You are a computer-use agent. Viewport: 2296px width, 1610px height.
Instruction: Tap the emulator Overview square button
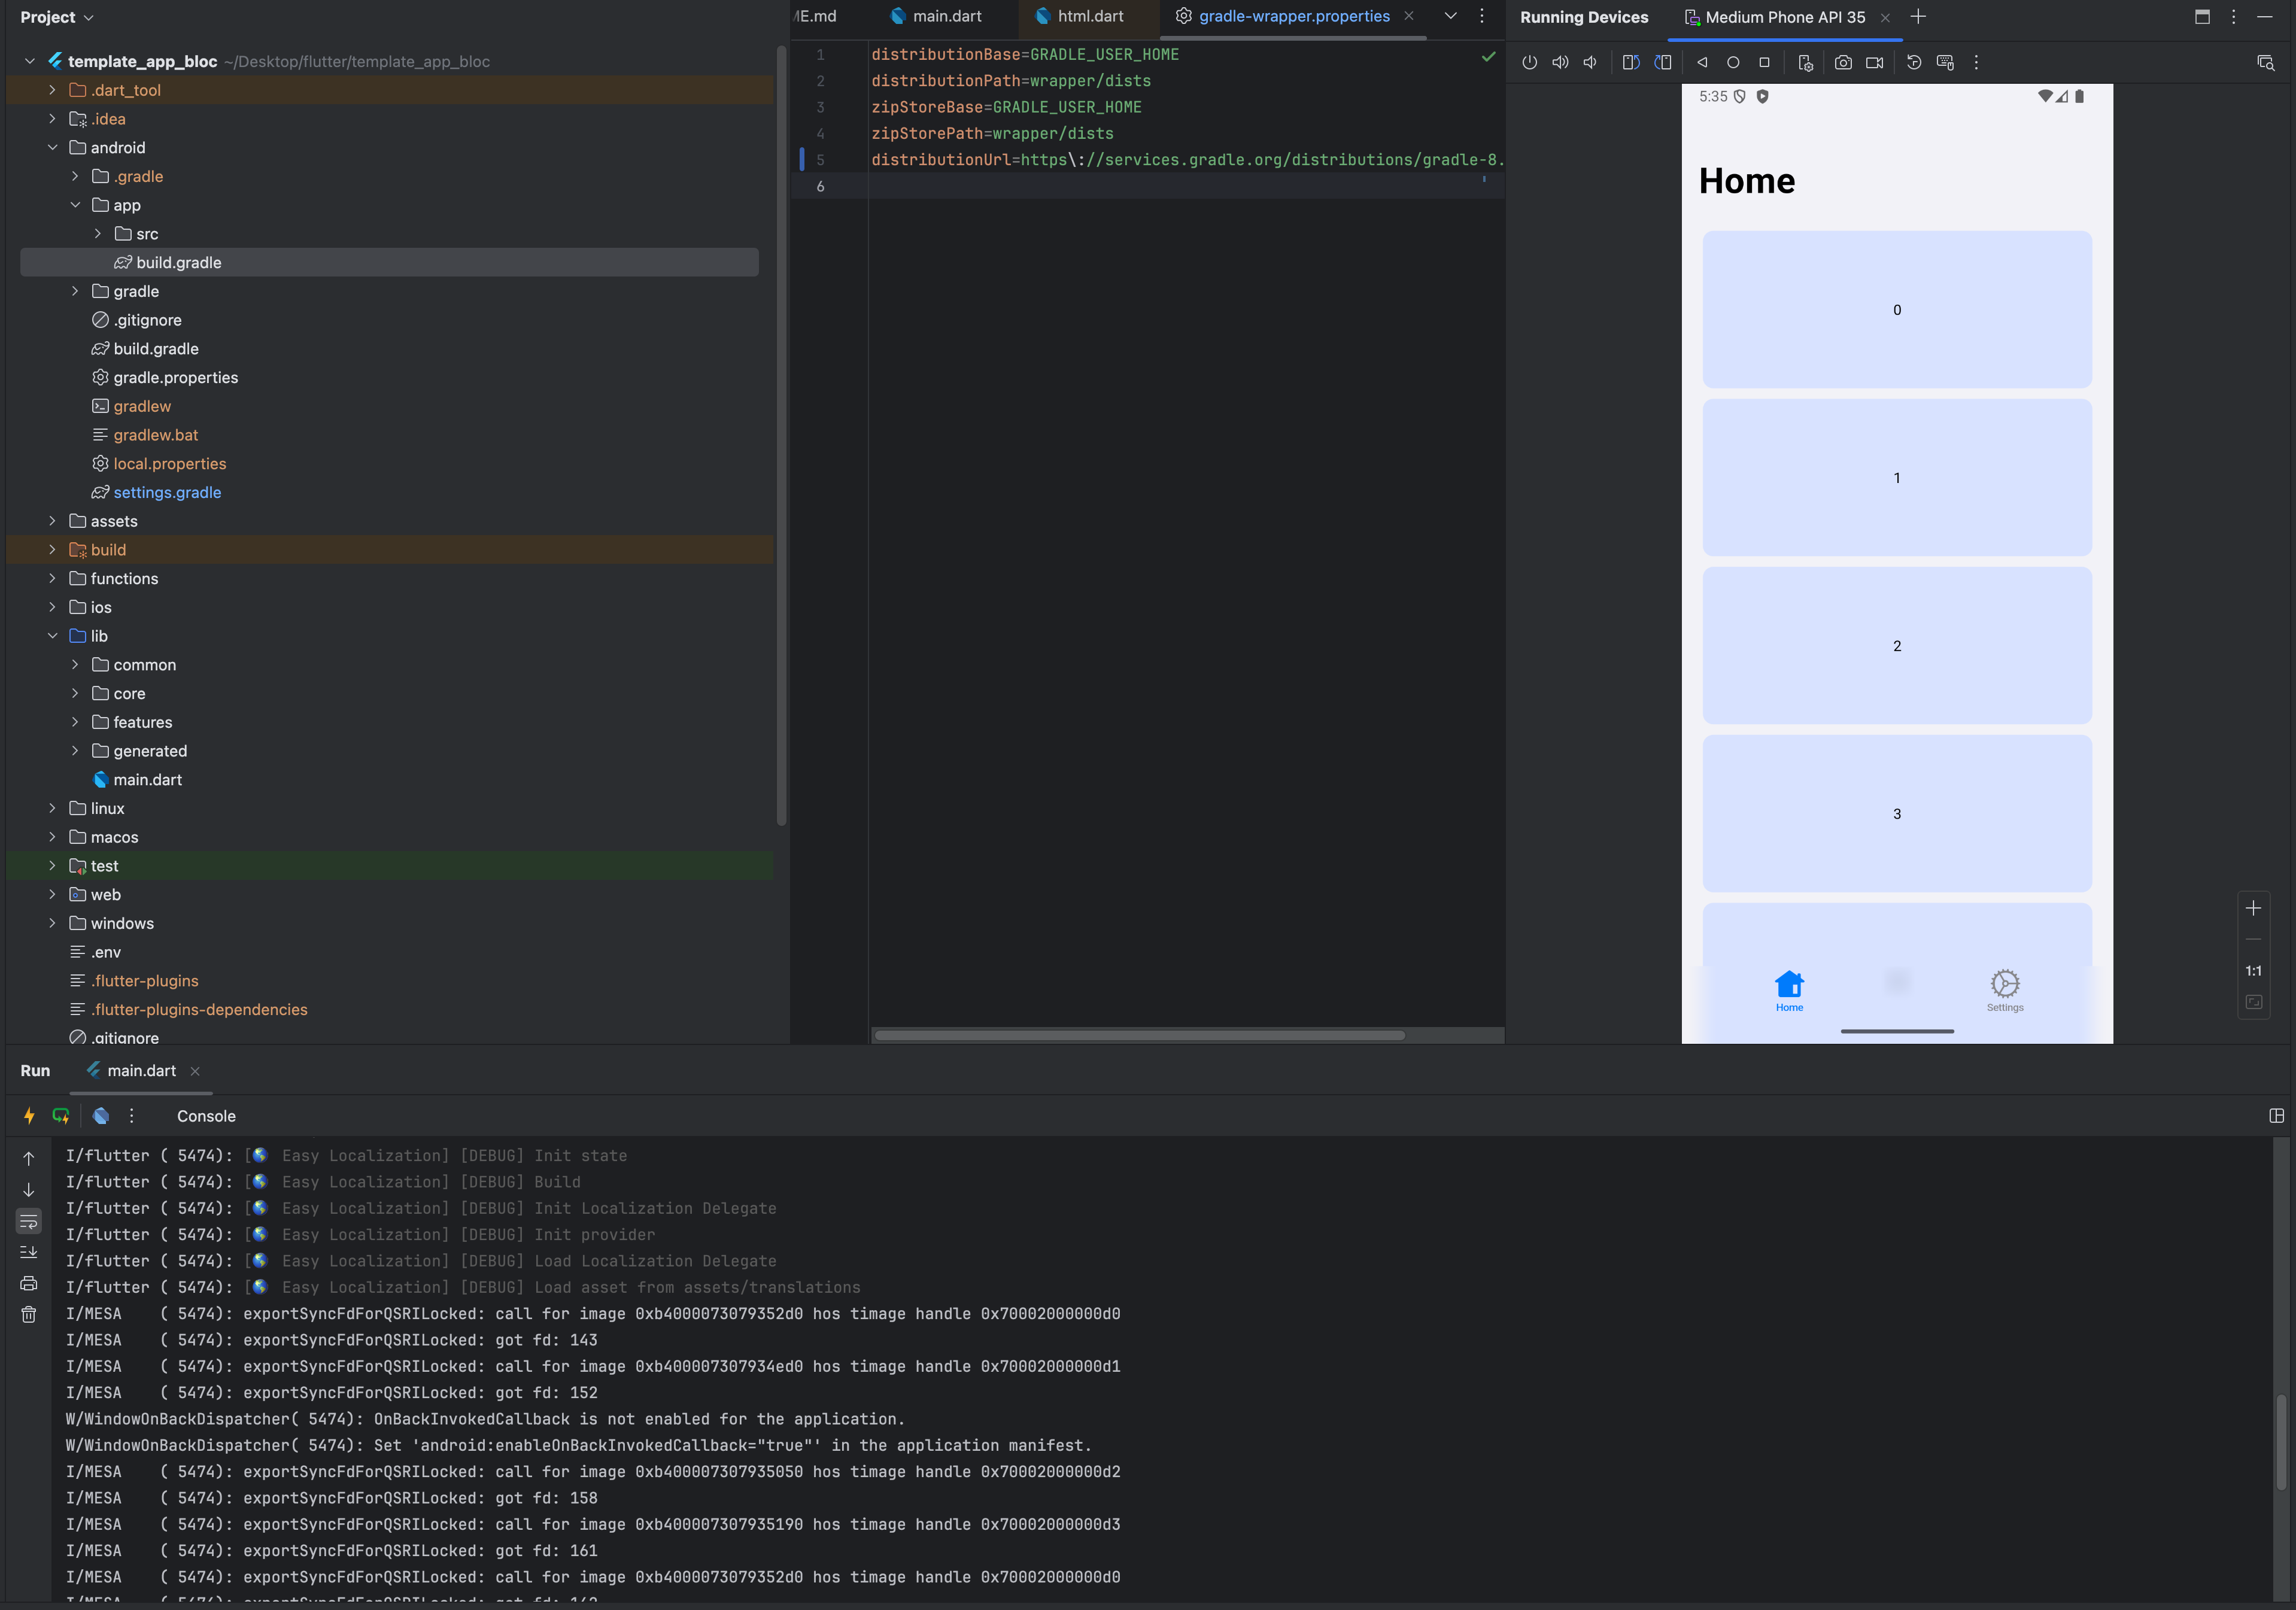[1764, 62]
